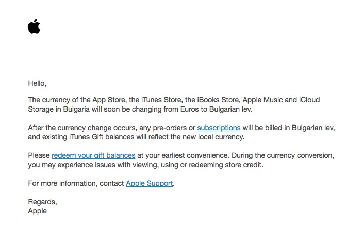Open the subscriptions link
The height and width of the screenshot is (250, 363).
[x=219, y=128]
